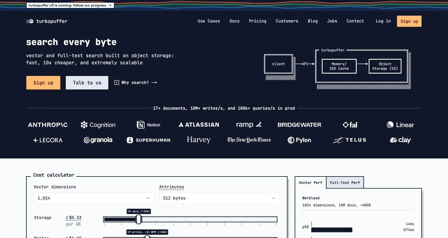This screenshot has width=448, height=238.
Task: Open Use Cases in the navigation
Action: point(209,21)
